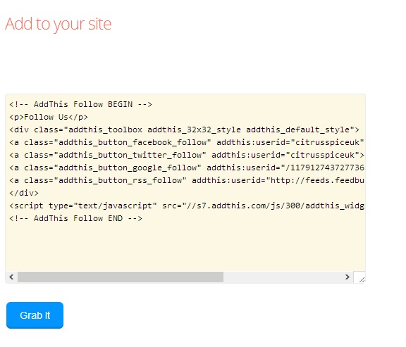The image size is (406, 347).
Task: Click the script text/javascript code line
Action: [187, 206]
